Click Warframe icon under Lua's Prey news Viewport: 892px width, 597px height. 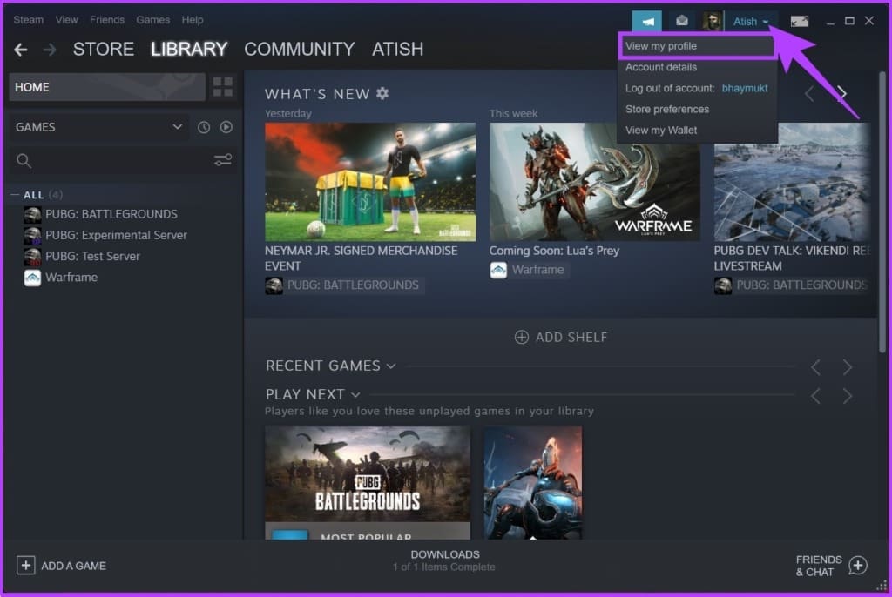click(x=498, y=270)
